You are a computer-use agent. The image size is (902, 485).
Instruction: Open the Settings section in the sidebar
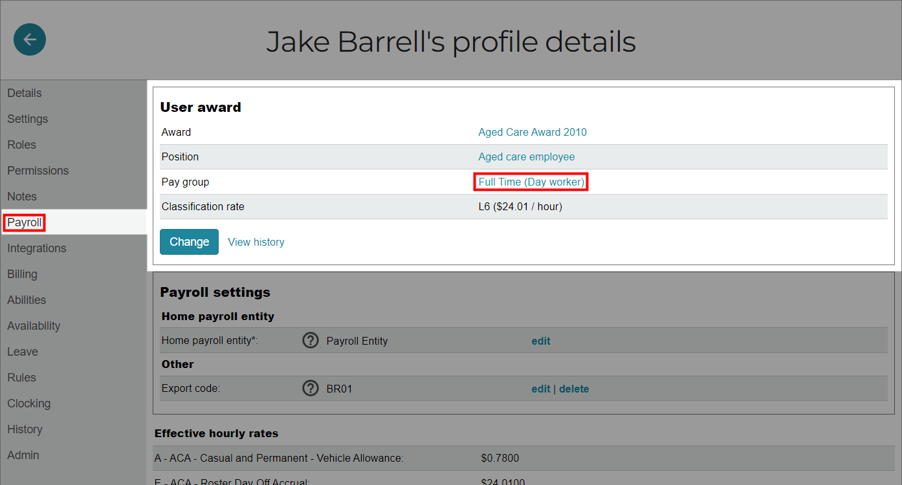point(27,118)
